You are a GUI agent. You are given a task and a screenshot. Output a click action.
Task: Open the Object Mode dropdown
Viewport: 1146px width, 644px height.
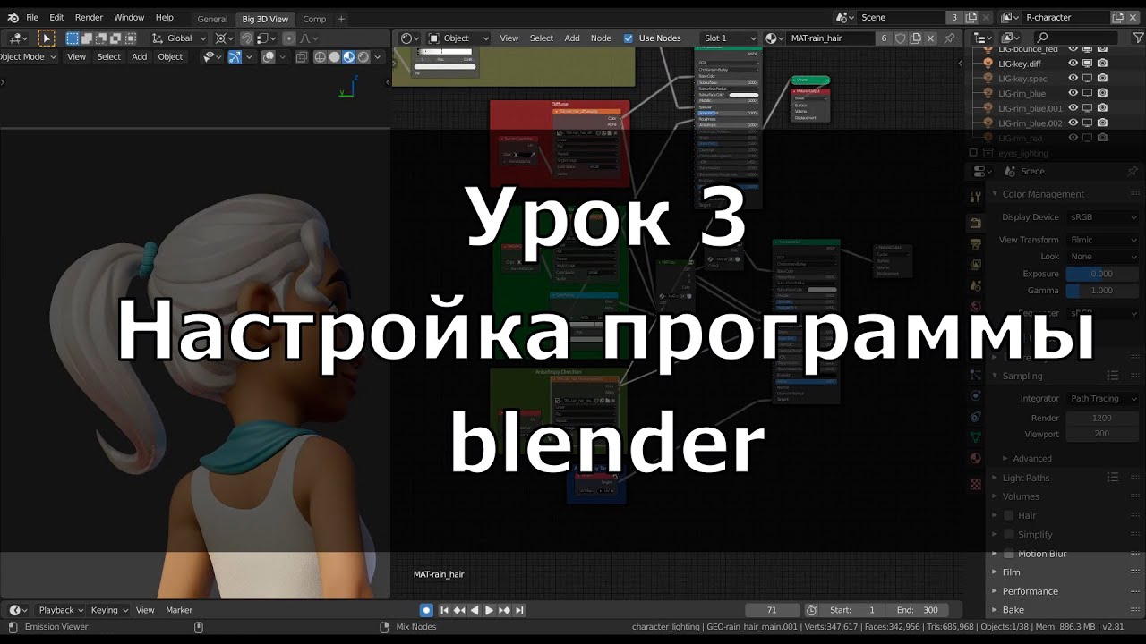[x=27, y=56]
